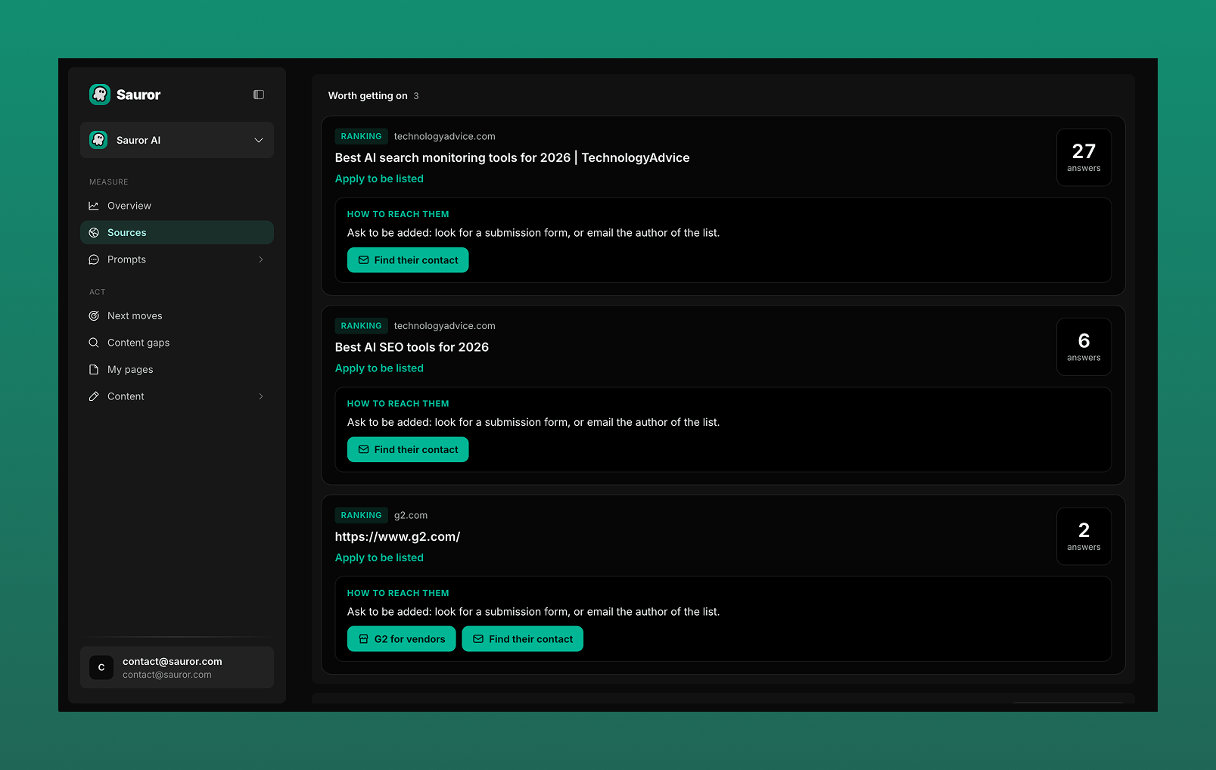Find their contact for AI search monitoring list

click(408, 260)
